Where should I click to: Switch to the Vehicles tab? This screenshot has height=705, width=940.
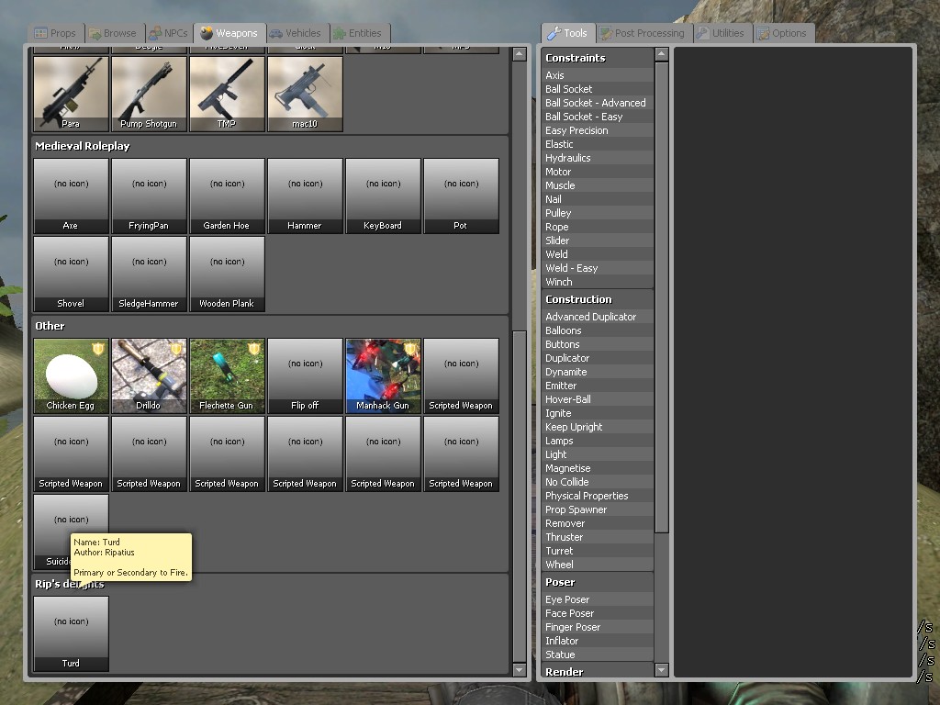click(x=295, y=33)
